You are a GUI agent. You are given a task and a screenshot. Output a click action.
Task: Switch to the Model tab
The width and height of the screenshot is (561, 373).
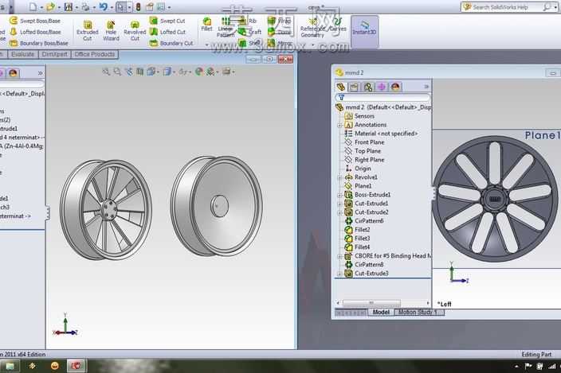pyautogui.click(x=381, y=313)
